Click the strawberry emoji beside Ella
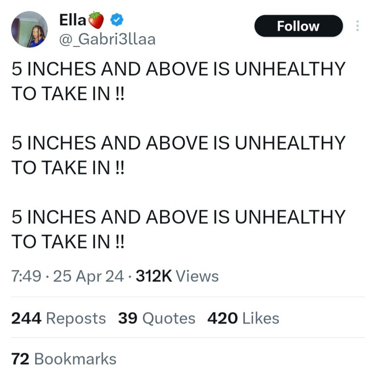Viewport: 376px width, 375px height. coord(96,21)
